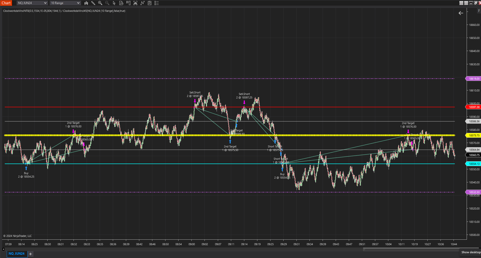Open the indicators icon
This screenshot has height=258, width=481.
click(x=142, y=3)
